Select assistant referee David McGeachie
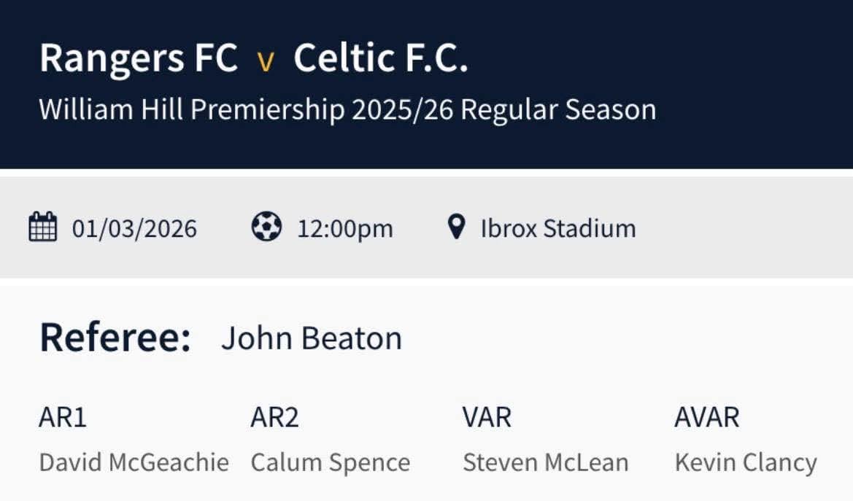This screenshot has width=853, height=501. coord(134,462)
